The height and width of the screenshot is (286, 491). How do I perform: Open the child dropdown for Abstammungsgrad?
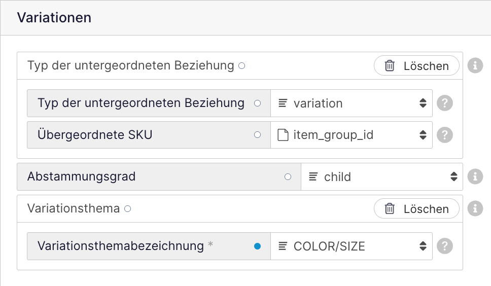click(x=381, y=177)
